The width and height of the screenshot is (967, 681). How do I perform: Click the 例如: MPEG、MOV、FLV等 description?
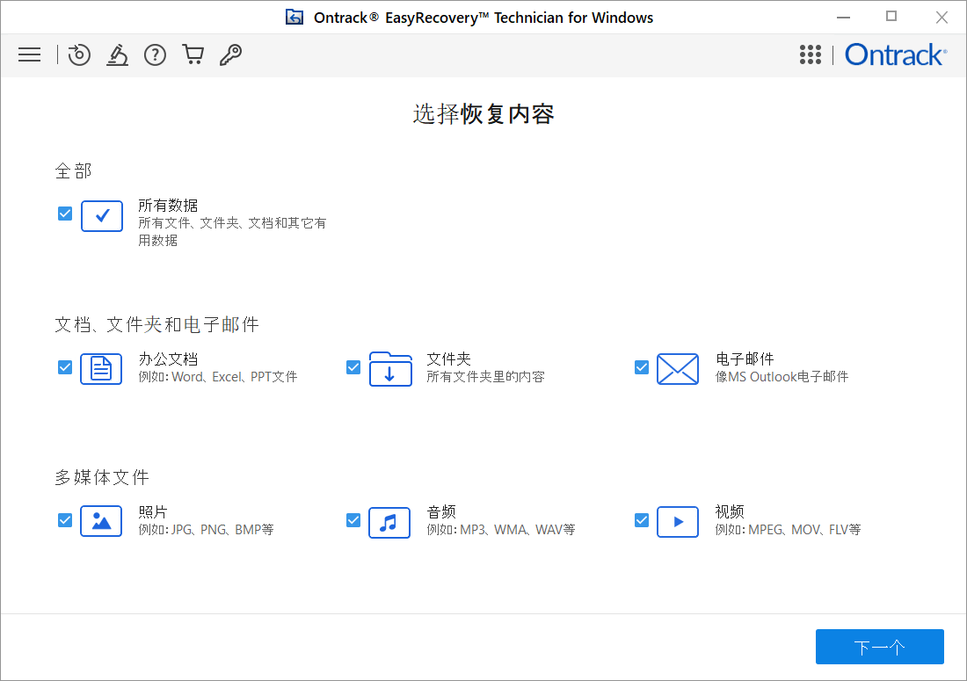coord(788,529)
